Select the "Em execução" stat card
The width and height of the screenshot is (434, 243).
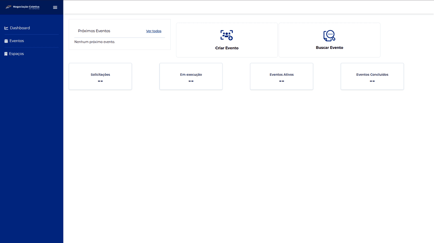191,77
